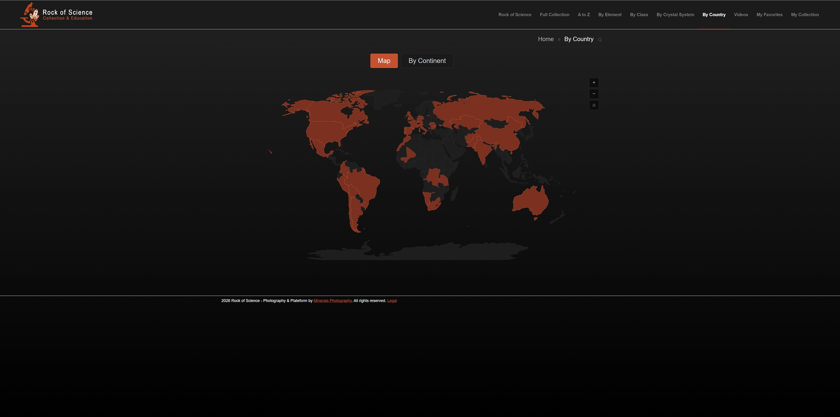Go to Full Collection page

point(554,15)
